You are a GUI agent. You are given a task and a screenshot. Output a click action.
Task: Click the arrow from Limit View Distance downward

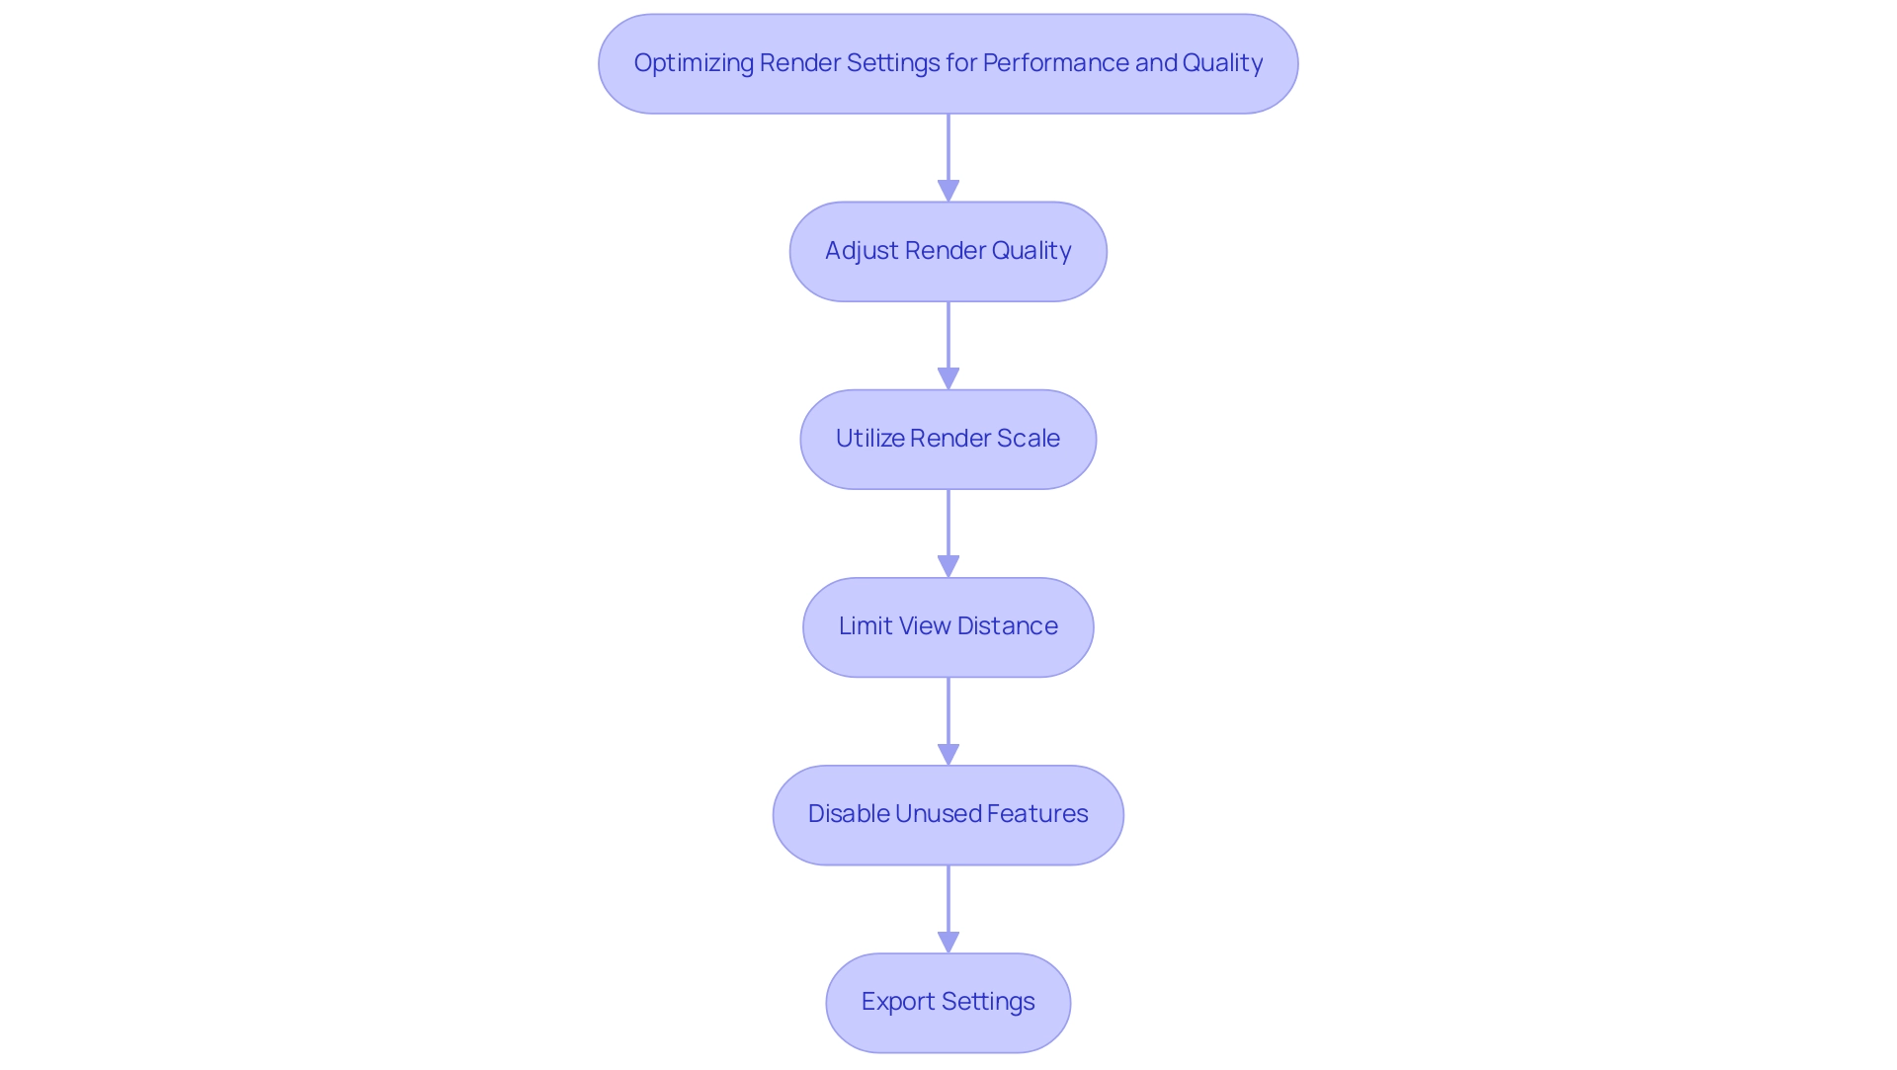(x=948, y=719)
